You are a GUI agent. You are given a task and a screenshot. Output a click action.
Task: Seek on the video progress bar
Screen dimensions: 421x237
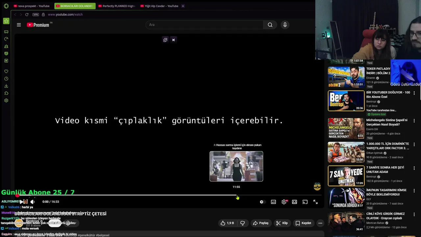click(x=169, y=195)
